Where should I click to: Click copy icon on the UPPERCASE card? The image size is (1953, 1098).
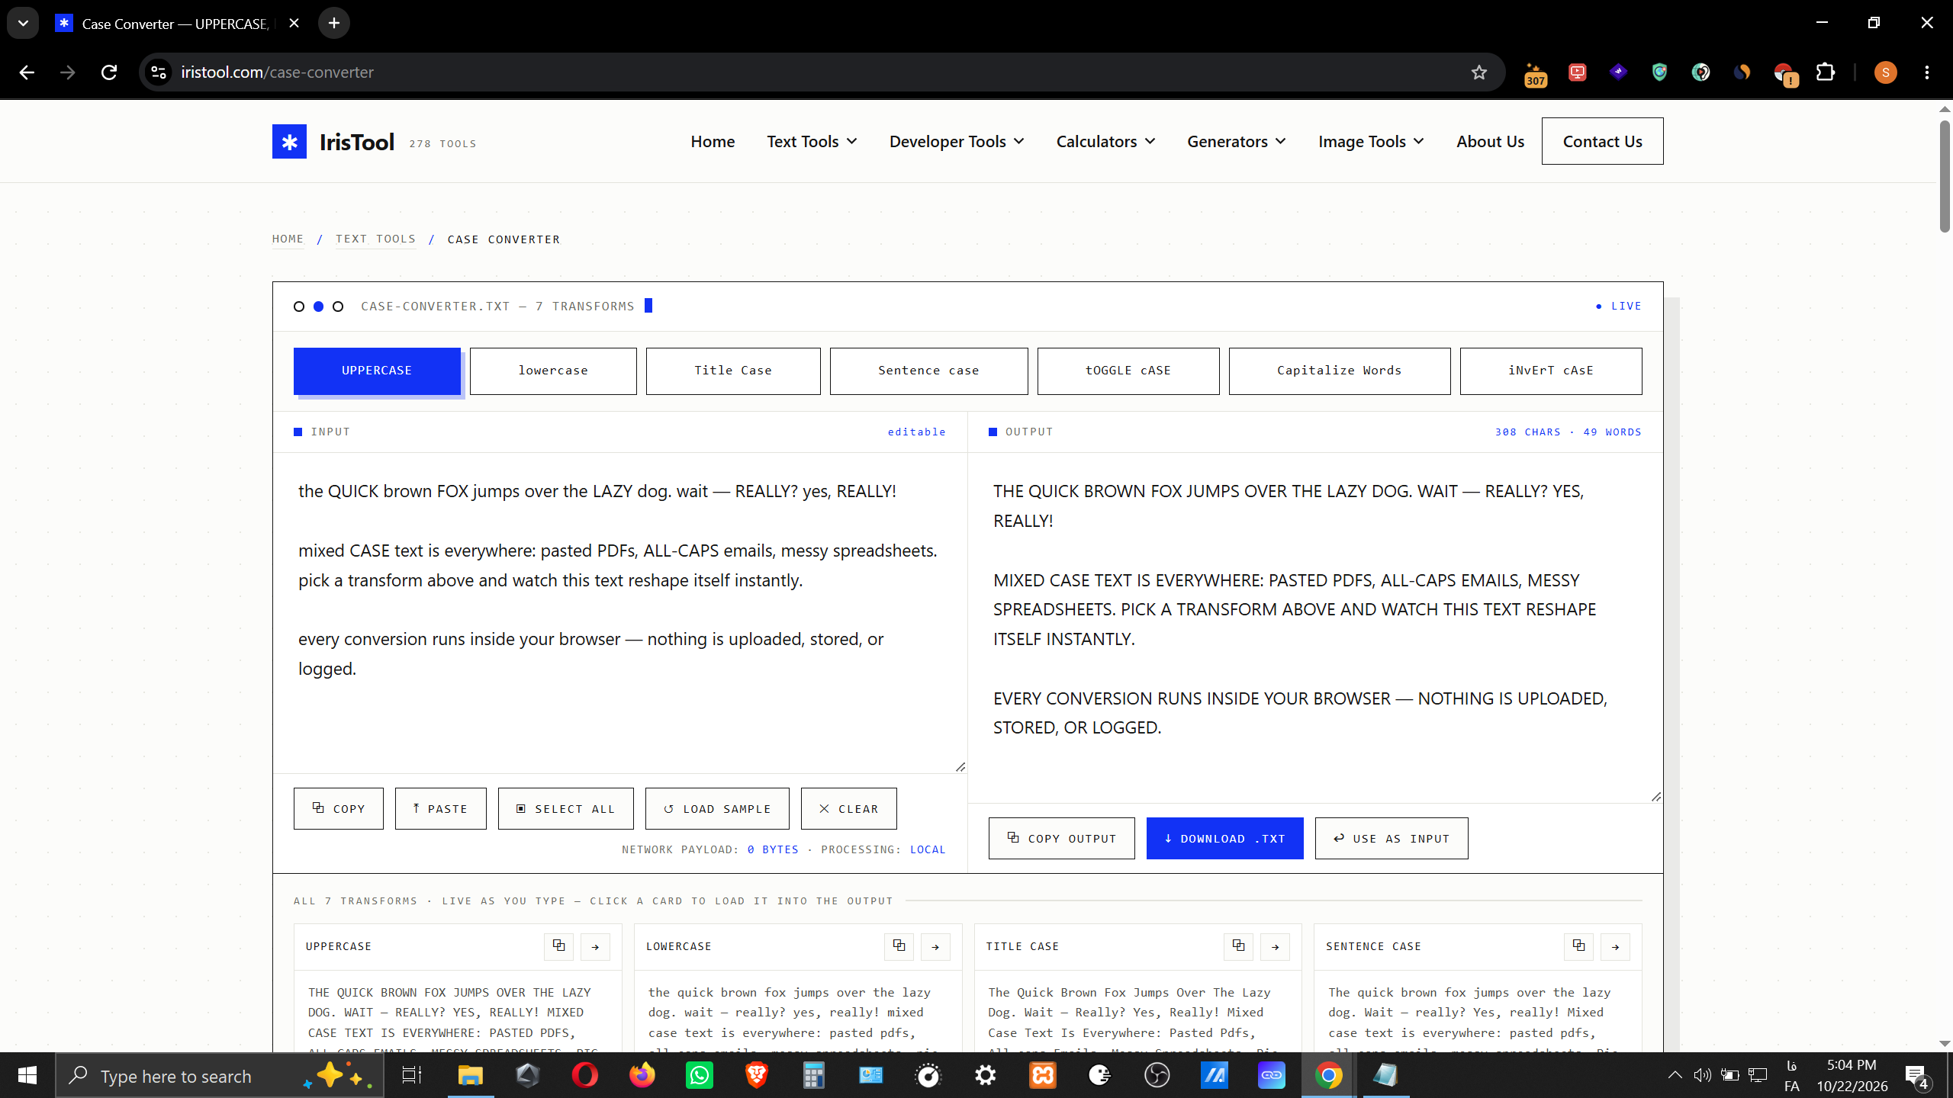[558, 946]
